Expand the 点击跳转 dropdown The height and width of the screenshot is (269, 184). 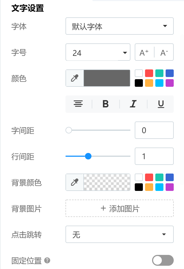(x=119, y=235)
